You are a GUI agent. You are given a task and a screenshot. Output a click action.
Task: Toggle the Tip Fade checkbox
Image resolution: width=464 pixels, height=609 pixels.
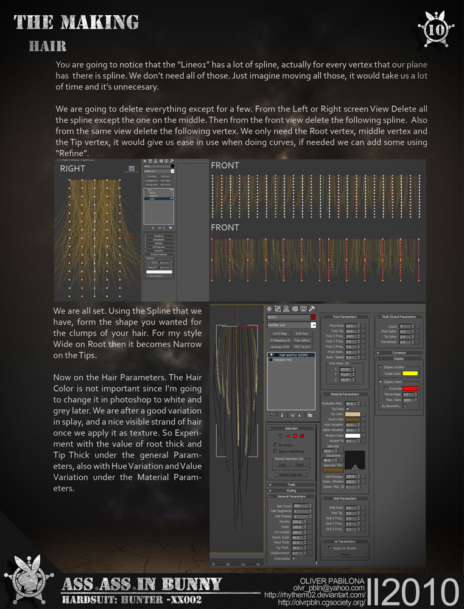pos(347,409)
